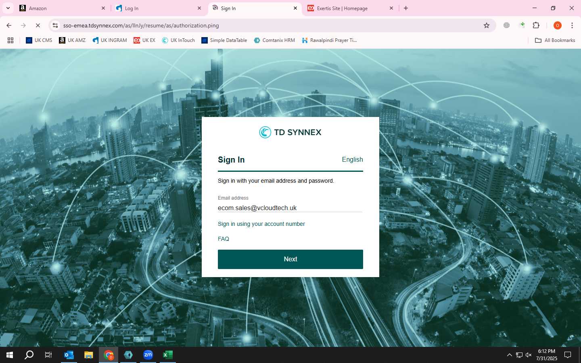Show hidden system tray icons
The width and height of the screenshot is (581, 363).
tap(510, 355)
